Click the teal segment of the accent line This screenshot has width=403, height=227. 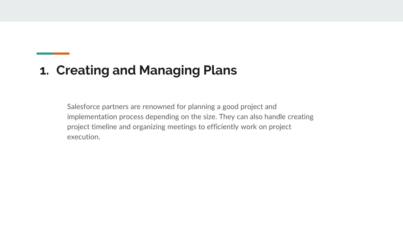click(45, 54)
